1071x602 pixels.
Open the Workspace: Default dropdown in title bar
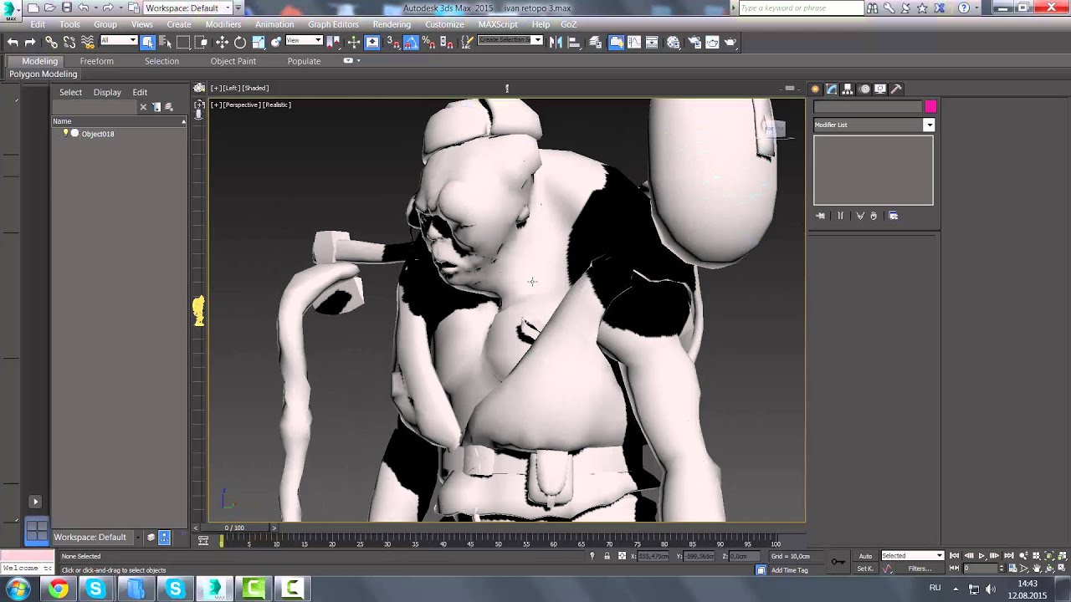coord(187,8)
